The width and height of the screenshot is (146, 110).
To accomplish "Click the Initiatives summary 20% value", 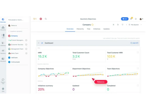I will click(x=41, y=89).
